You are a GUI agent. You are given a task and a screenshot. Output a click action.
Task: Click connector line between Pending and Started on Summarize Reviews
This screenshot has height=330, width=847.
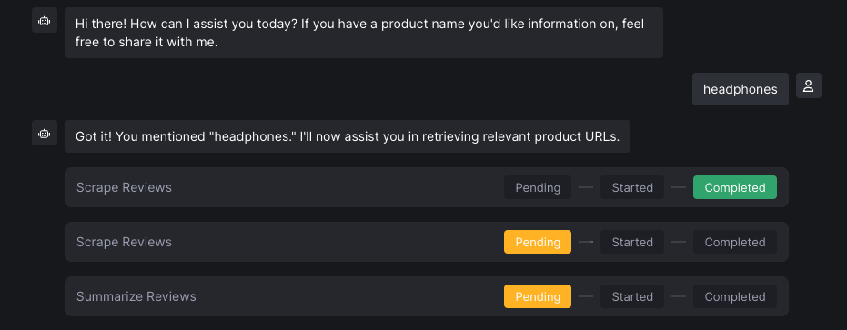pos(586,296)
